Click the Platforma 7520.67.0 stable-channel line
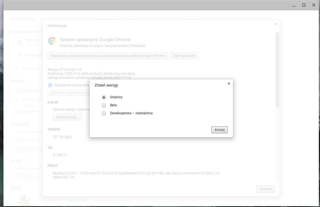This screenshot has width=320, height=207. [91, 73]
